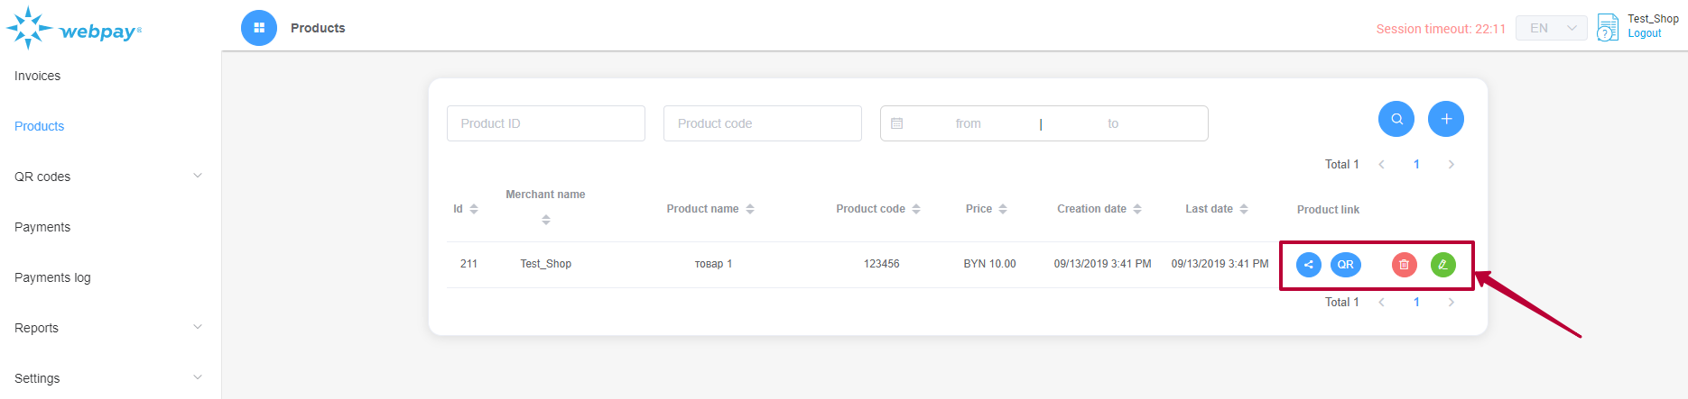Open Invoices in the sidebar
The width and height of the screenshot is (1688, 399).
(x=38, y=76)
